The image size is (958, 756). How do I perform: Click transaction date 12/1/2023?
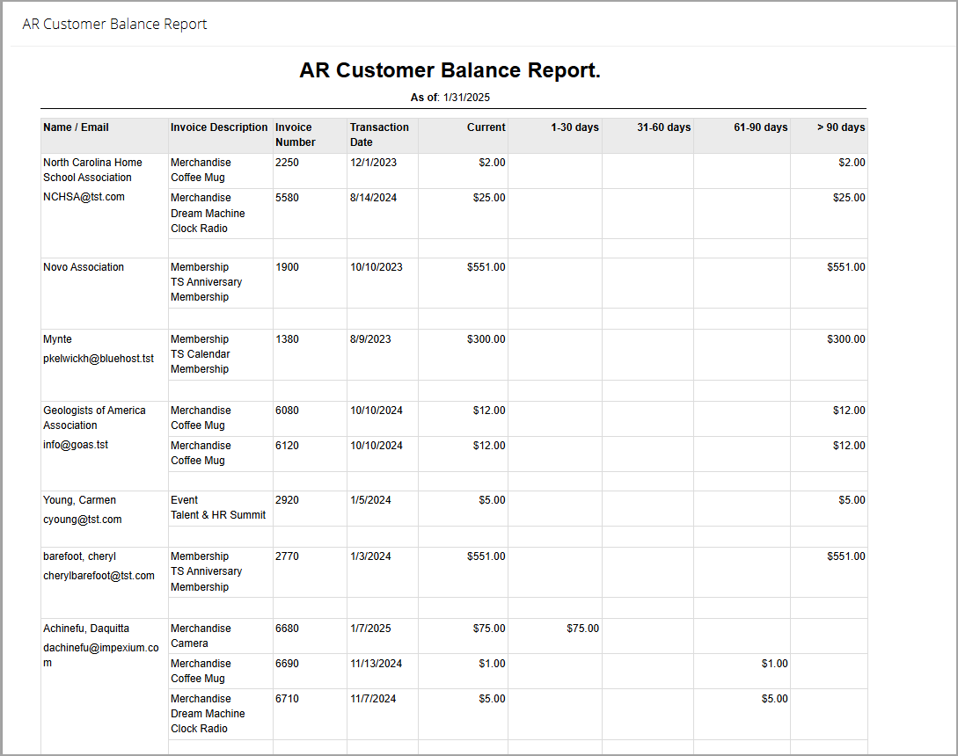click(x=373, y=163)
